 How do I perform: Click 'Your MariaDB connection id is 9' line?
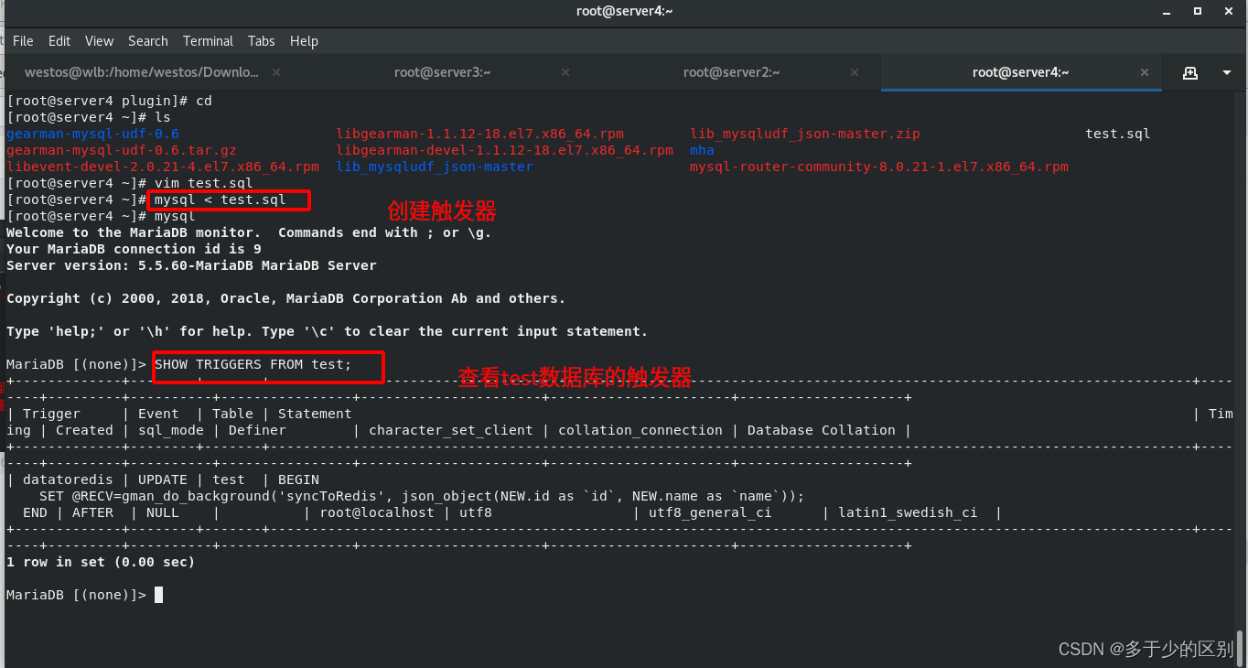(x=134, y=249)
